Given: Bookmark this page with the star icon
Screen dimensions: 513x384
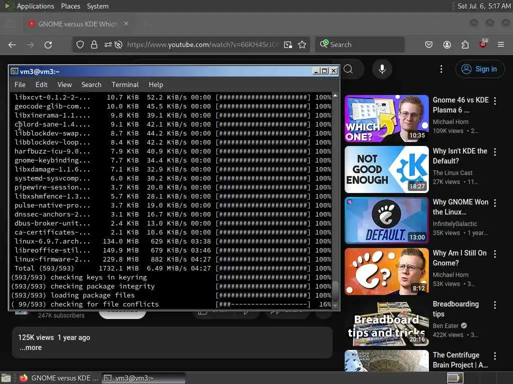Looking at the screenshot, I should (x=302, y=44).
